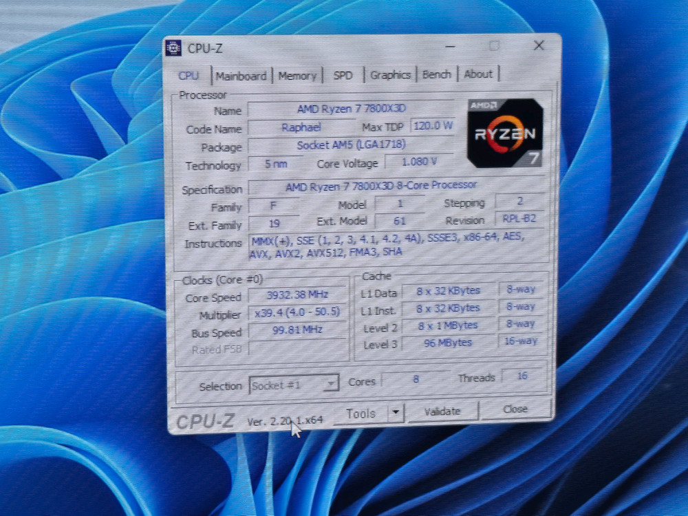
Task: Click the Ryzen 7 logo image
Action: [505, 133]
